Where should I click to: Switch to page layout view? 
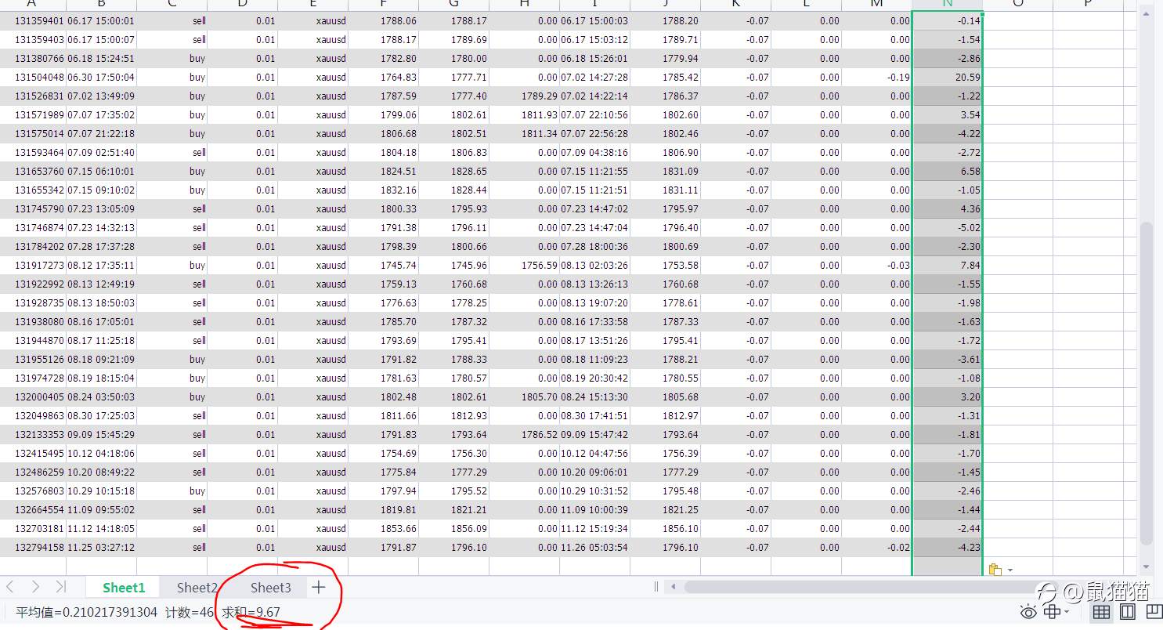click(x=1128, y=612)
